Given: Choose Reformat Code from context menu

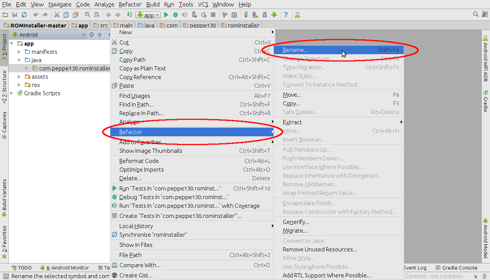Looking at the screenshot, I should (192, 161).
